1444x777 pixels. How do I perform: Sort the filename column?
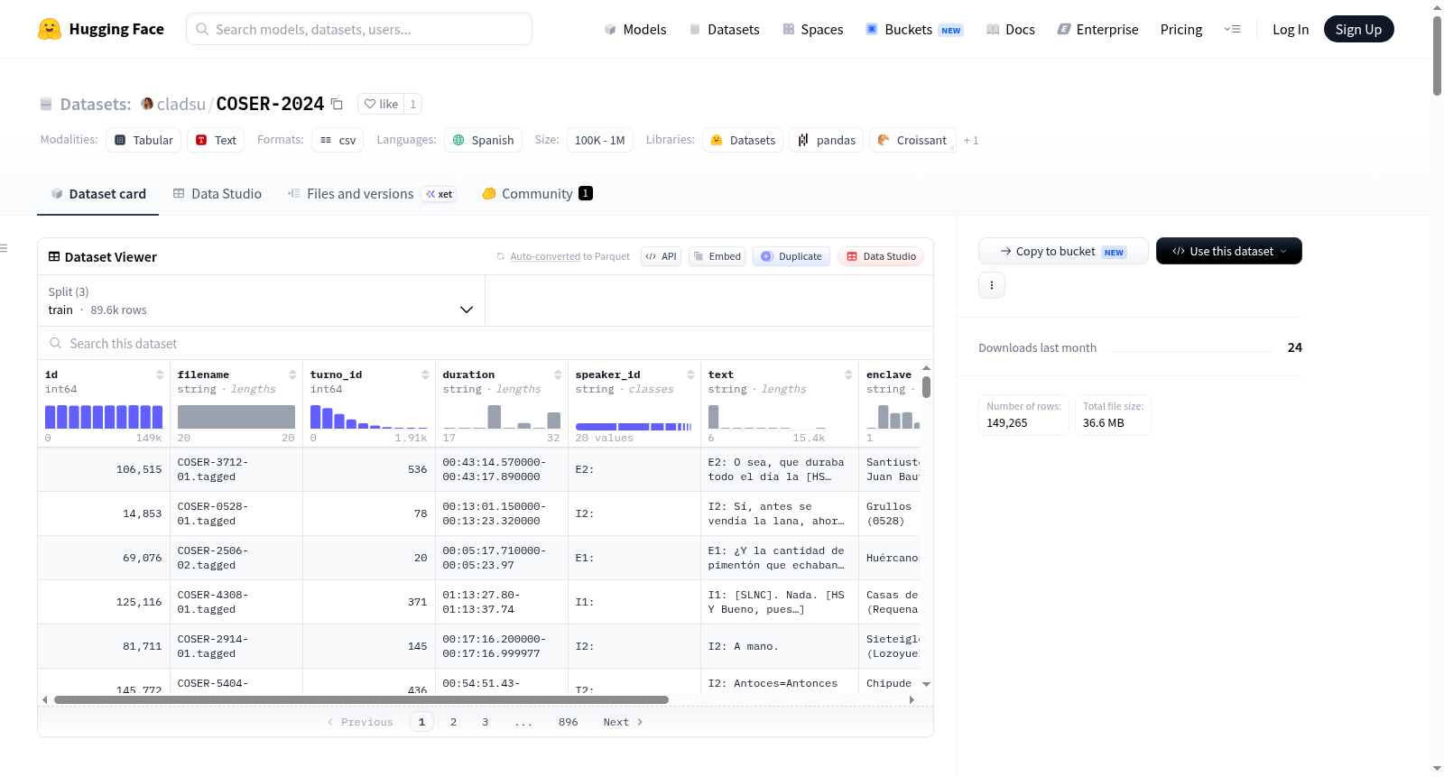point(292,375)
